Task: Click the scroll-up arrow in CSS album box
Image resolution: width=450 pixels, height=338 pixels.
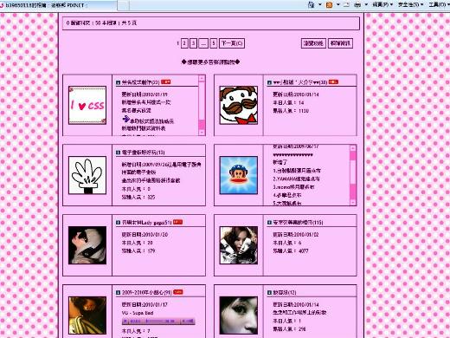Action: click(x=202, y=78)
